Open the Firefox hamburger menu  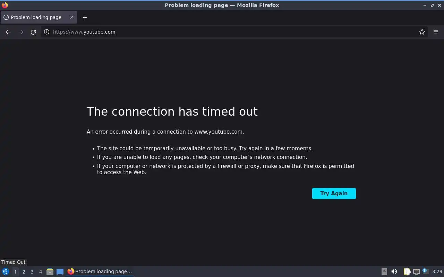(436, 32)
